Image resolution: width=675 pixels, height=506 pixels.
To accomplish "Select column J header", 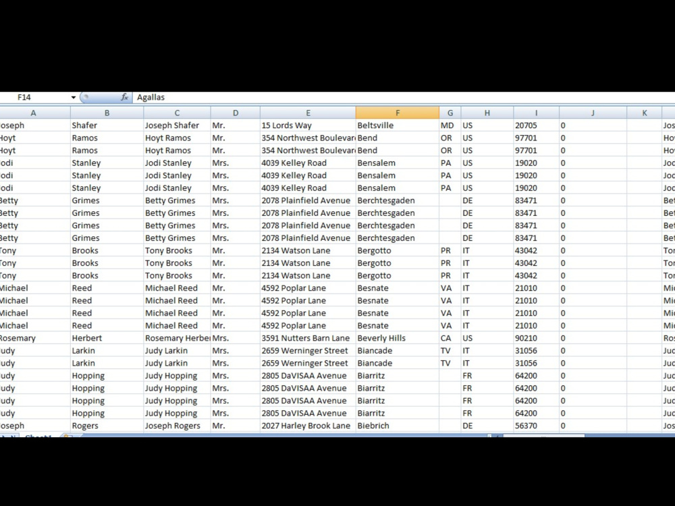I will point(593,113).
